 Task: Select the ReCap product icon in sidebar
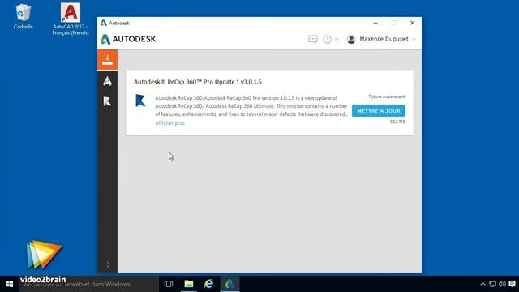pos(107,101)
